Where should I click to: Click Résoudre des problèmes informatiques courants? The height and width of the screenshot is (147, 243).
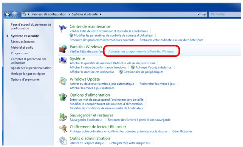(102, 40)
